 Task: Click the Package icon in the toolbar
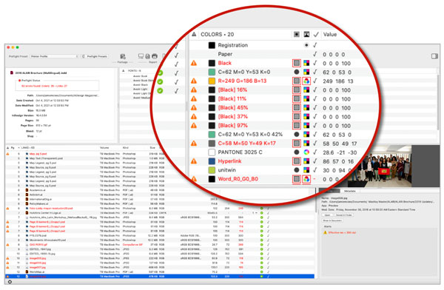coord(123,56)
